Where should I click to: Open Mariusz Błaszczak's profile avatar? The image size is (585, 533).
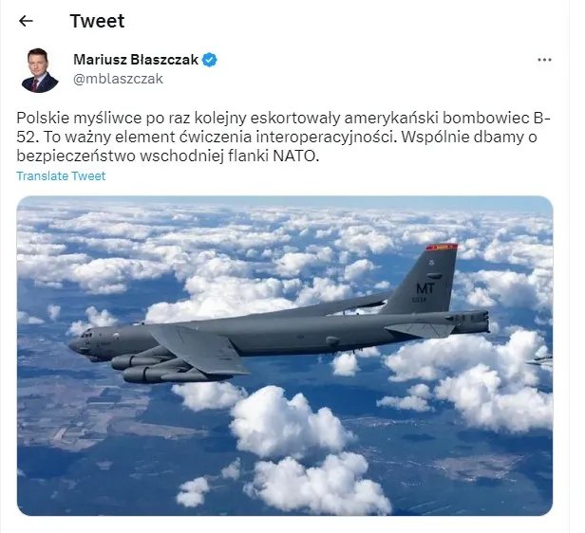click(40, 69)
